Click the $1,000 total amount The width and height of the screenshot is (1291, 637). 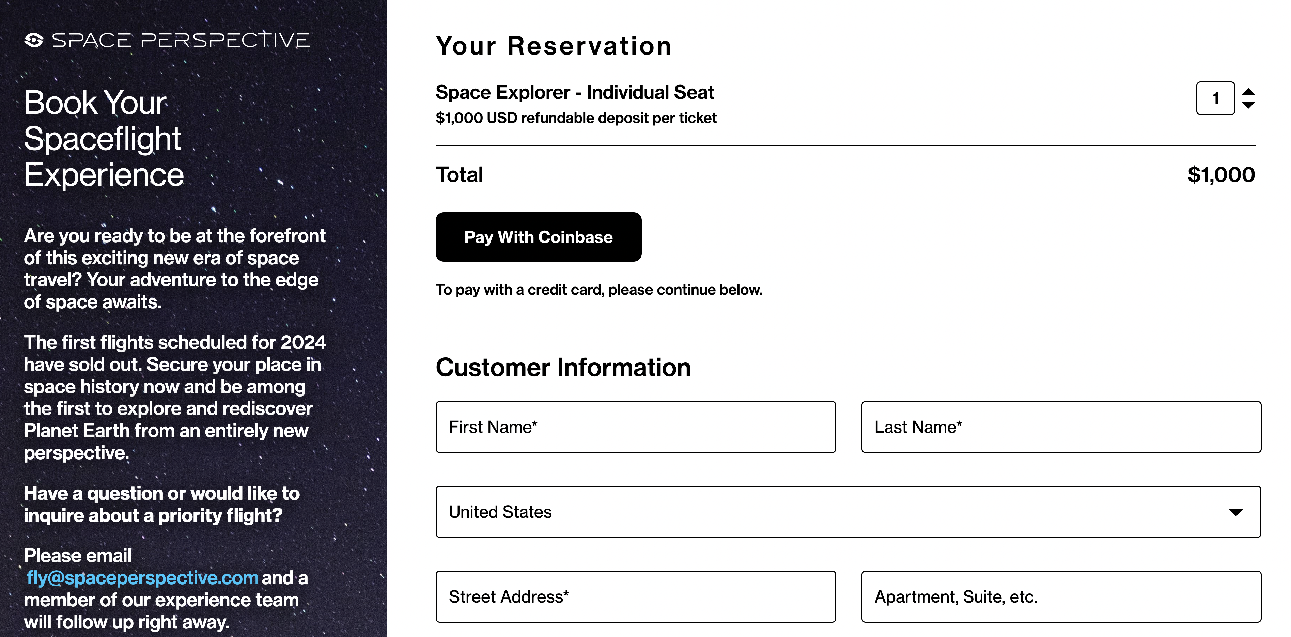(x=1221, y=175)
